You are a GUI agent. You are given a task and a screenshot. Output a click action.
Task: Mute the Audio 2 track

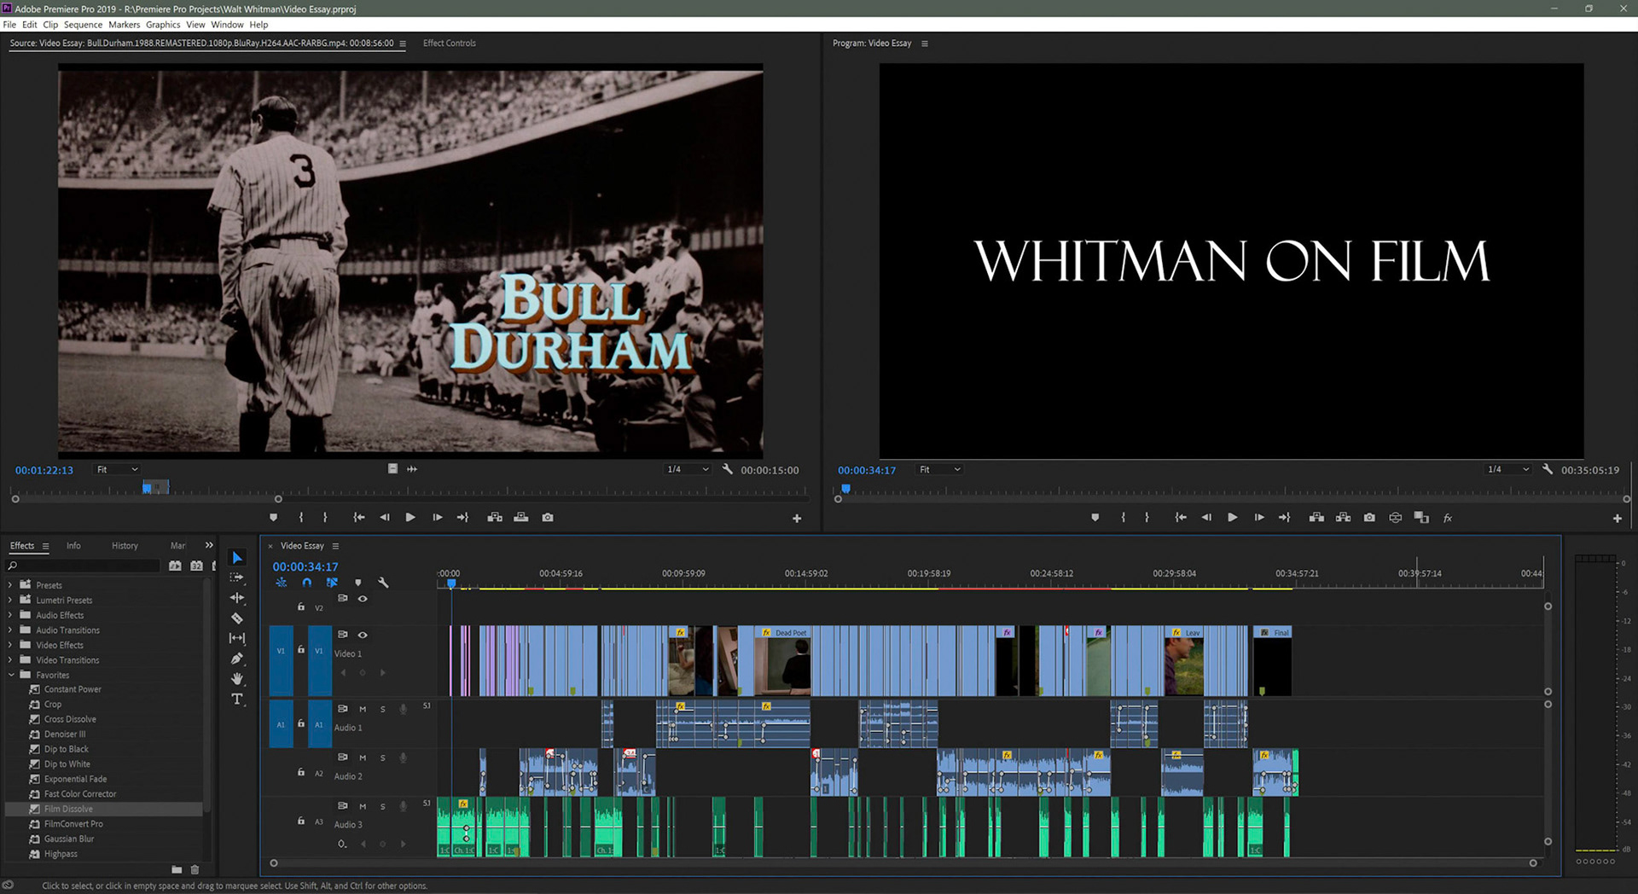[363, 758]
